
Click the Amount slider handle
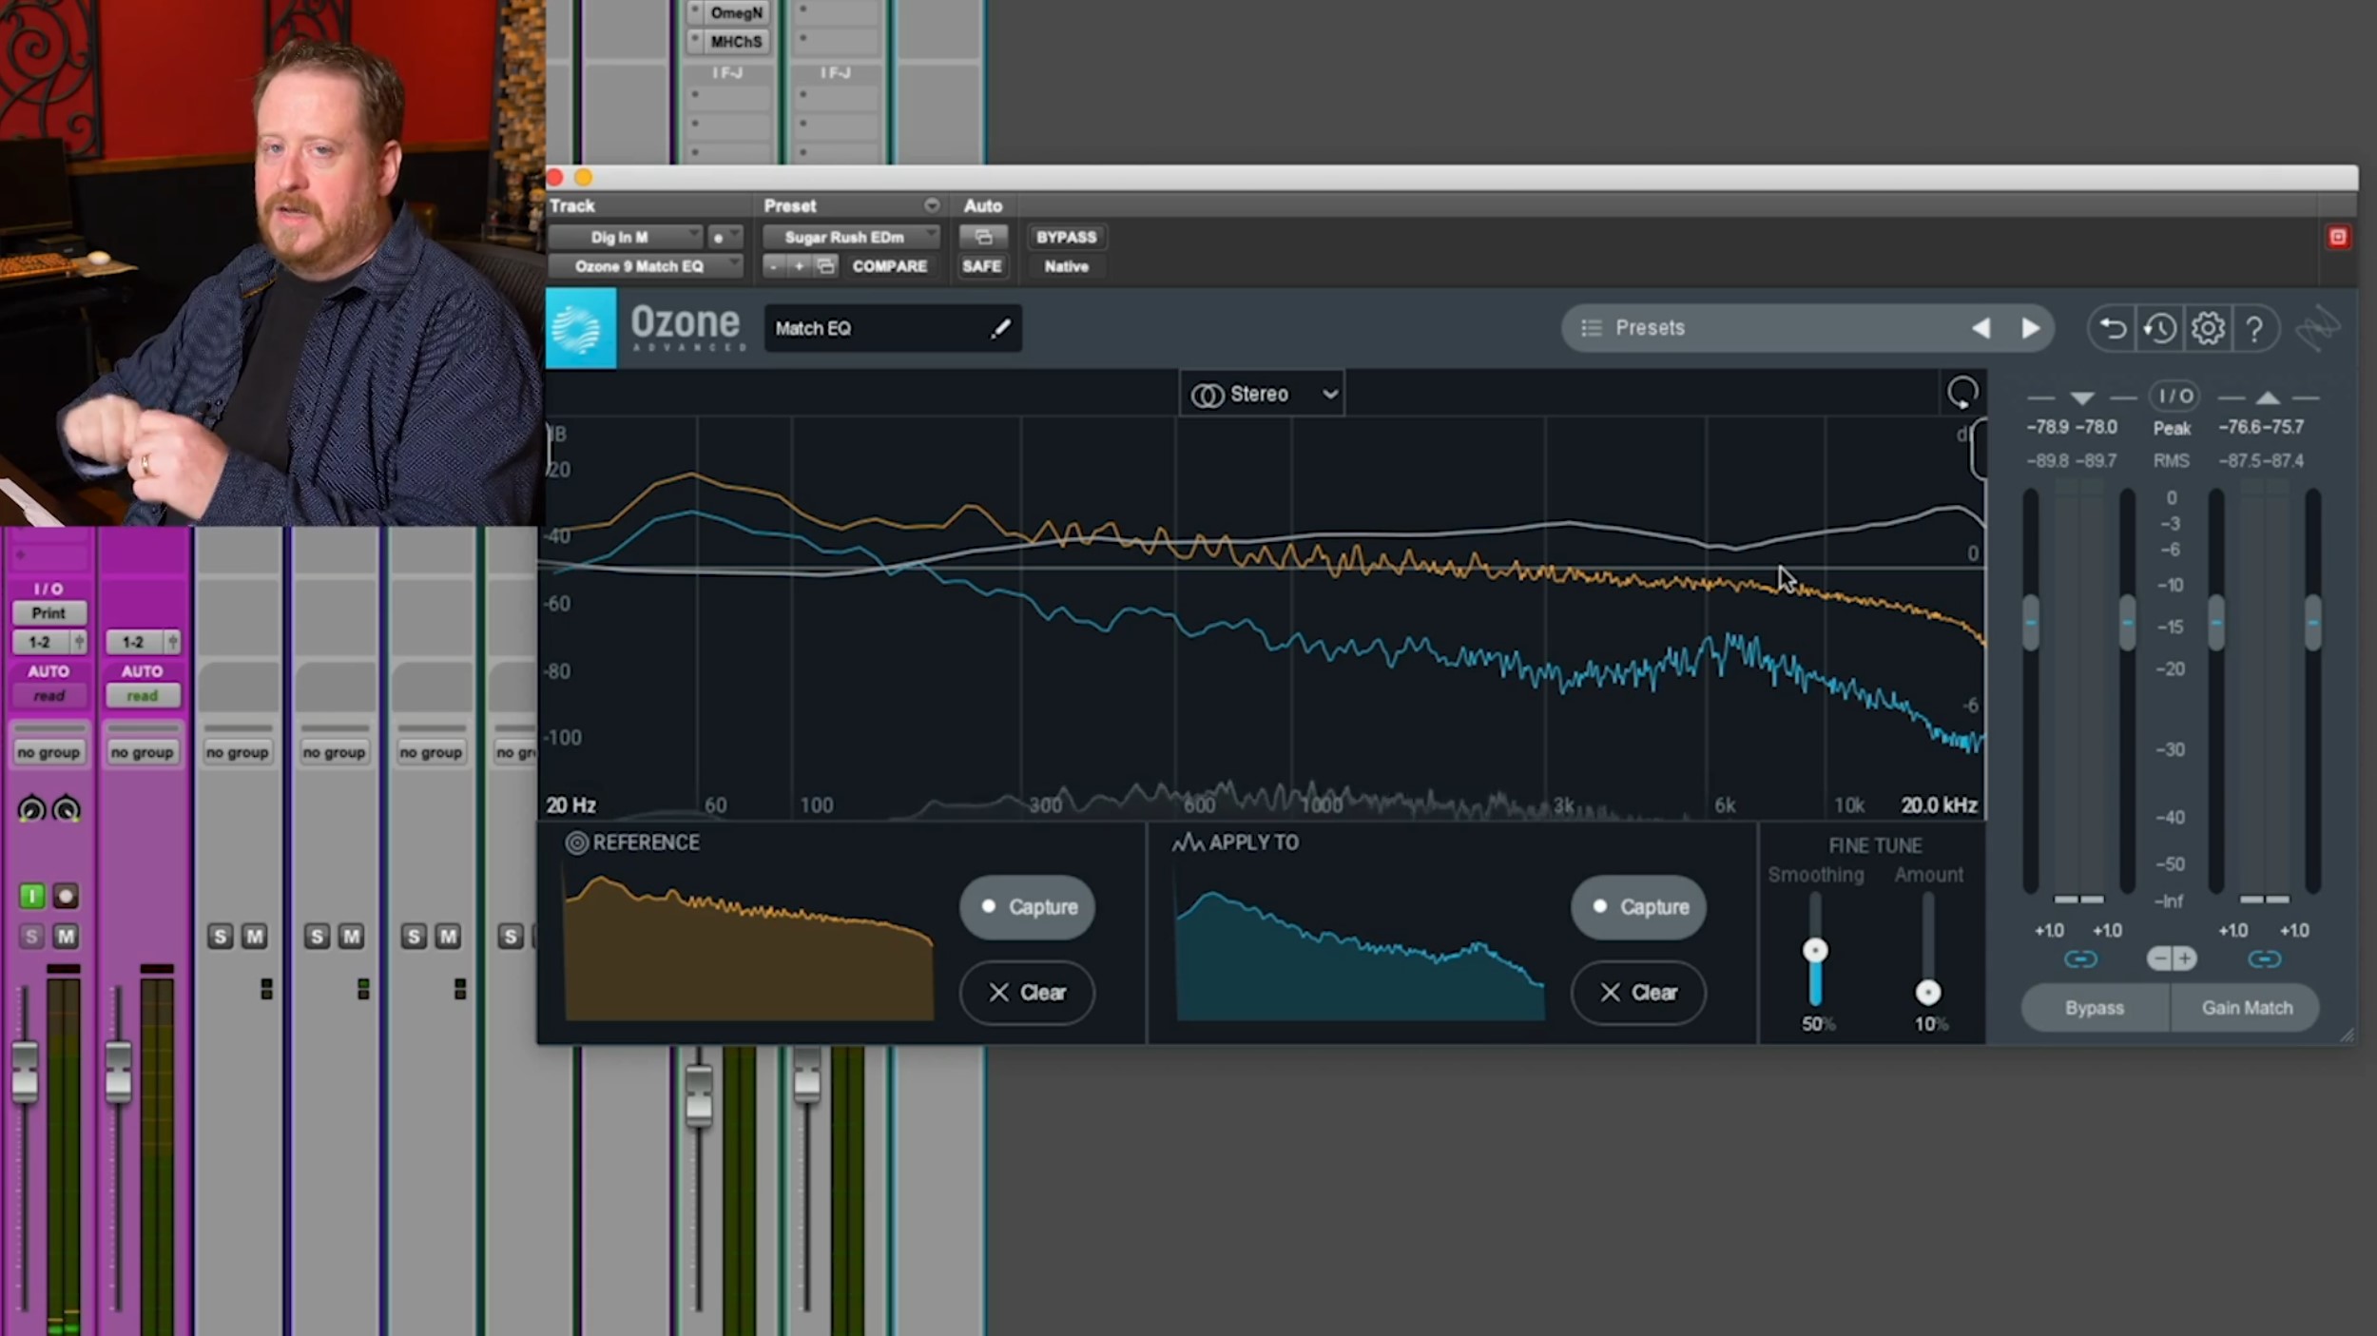(1928, 993)
